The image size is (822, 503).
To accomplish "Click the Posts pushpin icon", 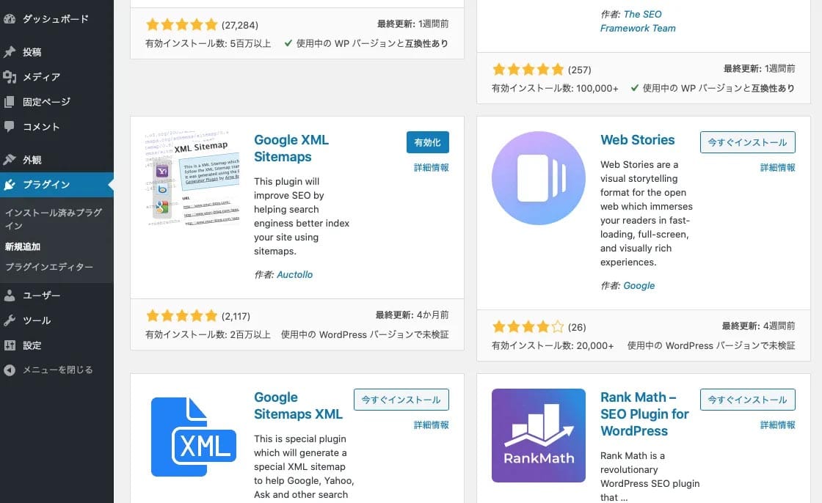I will click(x=10, y=52).
